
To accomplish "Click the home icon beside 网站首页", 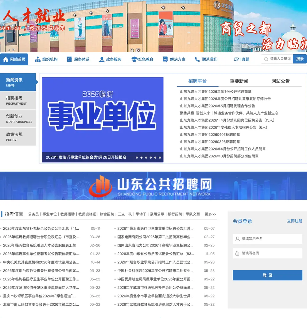I will point(6,59).
